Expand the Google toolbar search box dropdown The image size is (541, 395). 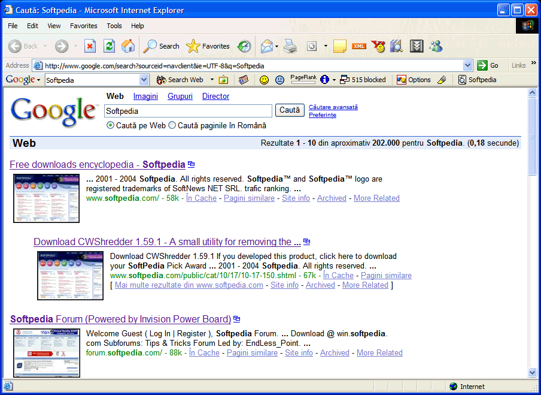pos(144,80)
